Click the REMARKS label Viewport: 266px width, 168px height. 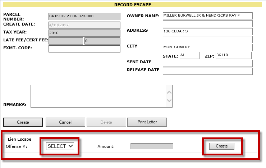pos(15,105)
